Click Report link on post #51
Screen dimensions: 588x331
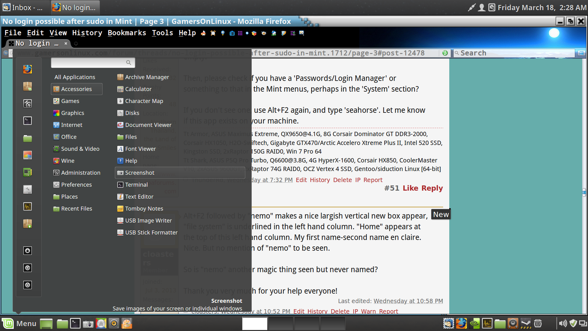click(373, 180)
